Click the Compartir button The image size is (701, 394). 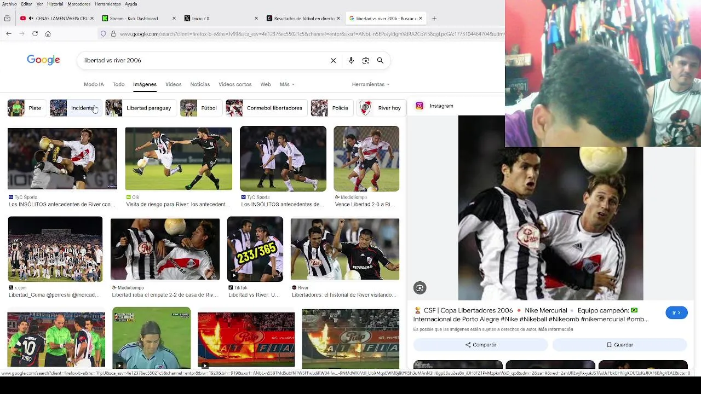[481, 345]
